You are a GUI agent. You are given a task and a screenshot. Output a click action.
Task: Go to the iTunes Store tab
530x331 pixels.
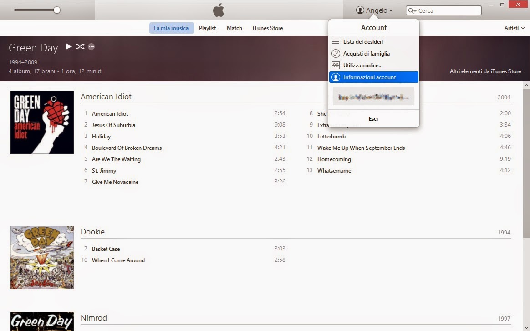[268, 28]
